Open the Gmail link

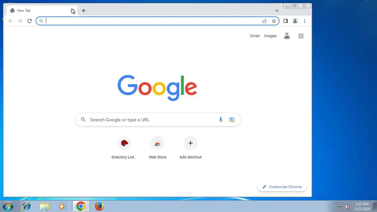point(255,36)
